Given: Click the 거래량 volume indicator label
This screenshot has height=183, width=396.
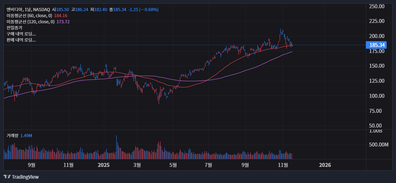Looking at the screenshot, I should coord(12,136).
